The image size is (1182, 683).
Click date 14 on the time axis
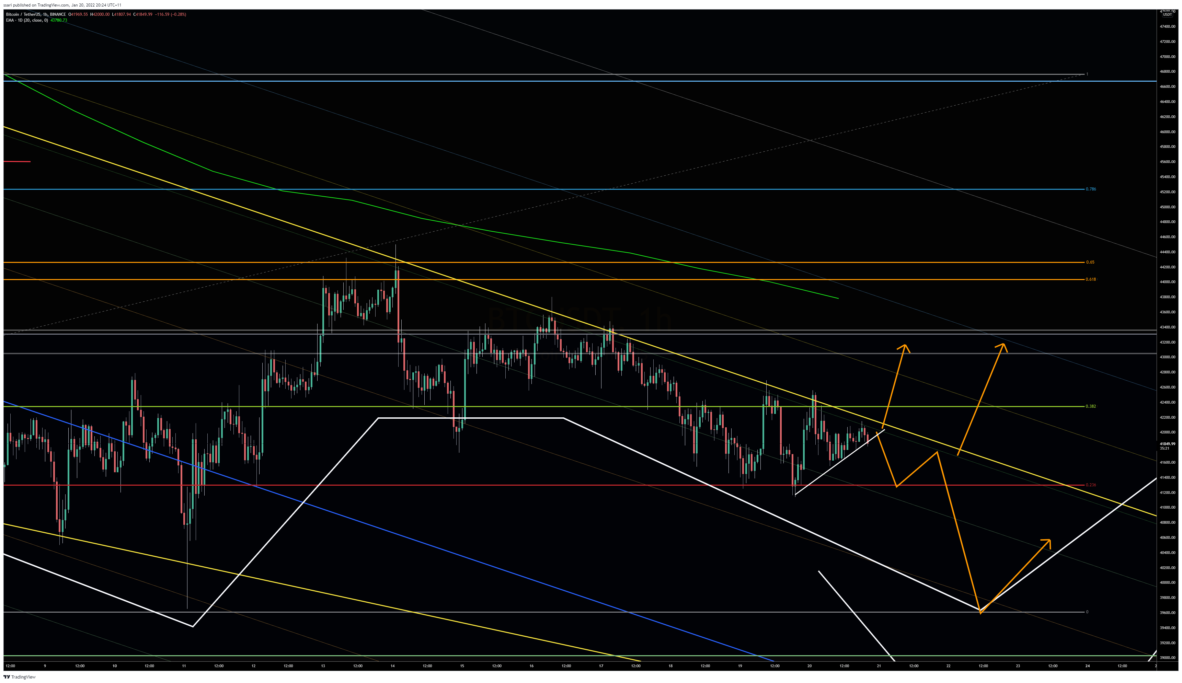pyautogui.click(x=393, y=665)
